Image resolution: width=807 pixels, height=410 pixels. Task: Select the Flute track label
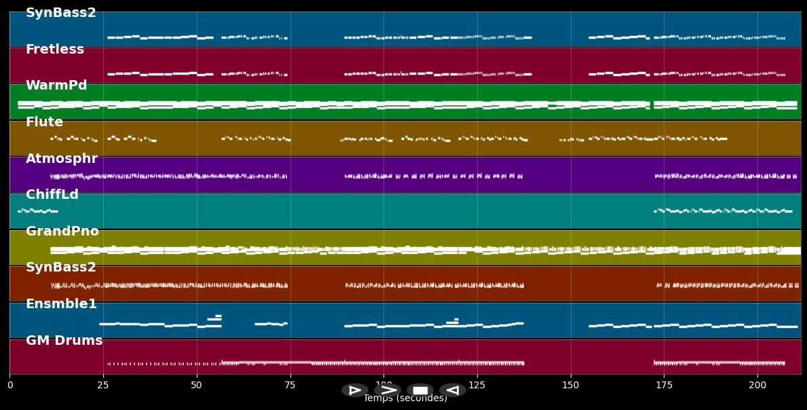coord(44,122)
